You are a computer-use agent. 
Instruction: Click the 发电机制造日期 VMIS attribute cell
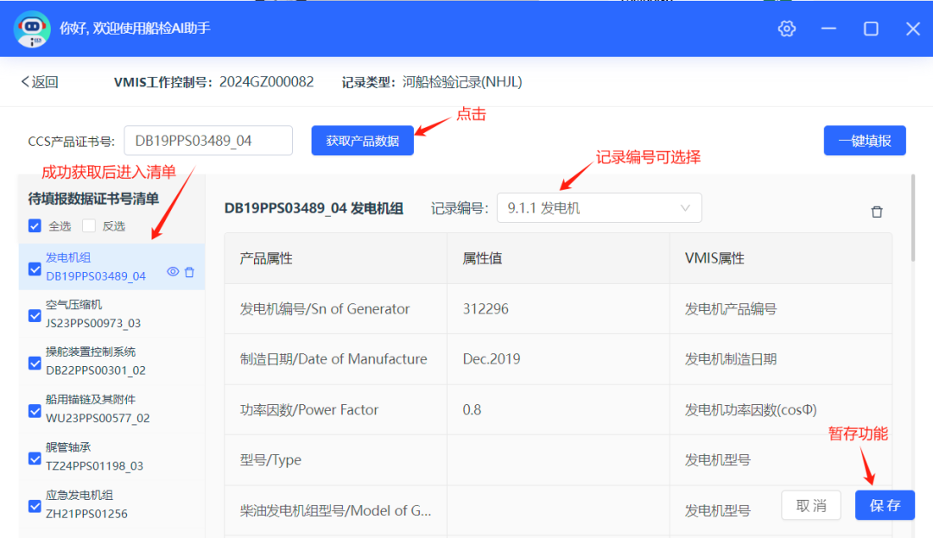[x=781, y=359]
